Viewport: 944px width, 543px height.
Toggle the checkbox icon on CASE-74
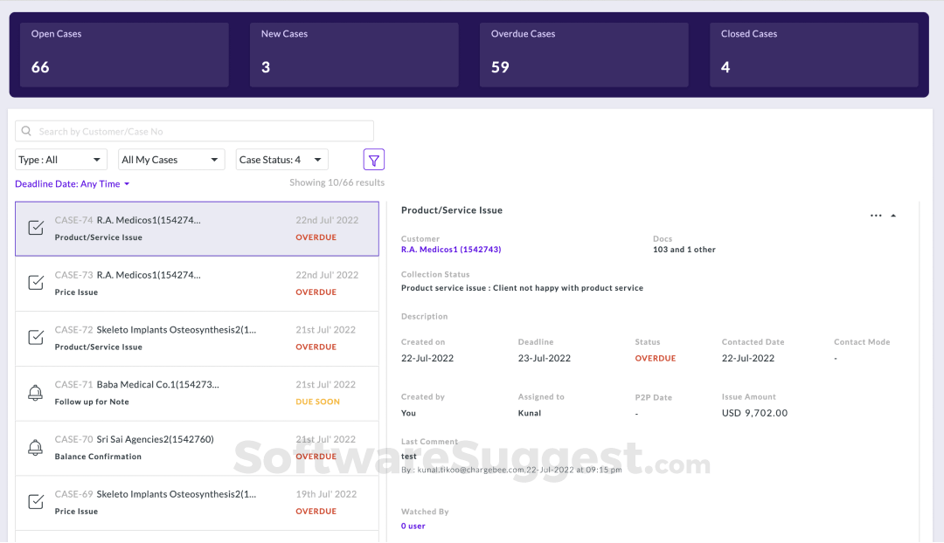(35, 228)
